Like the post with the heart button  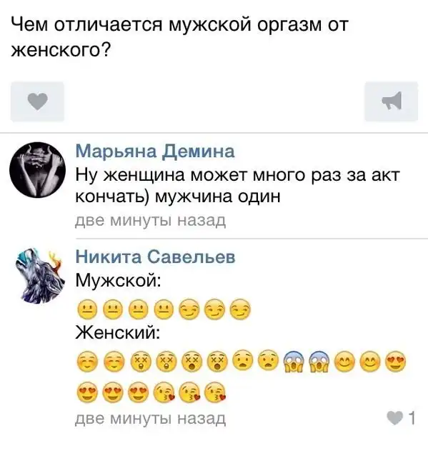coord(37,101)
